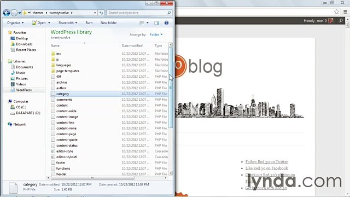The image size is (350, 197).
Task: Select the archive file icon
Action: tap(53, 83)
